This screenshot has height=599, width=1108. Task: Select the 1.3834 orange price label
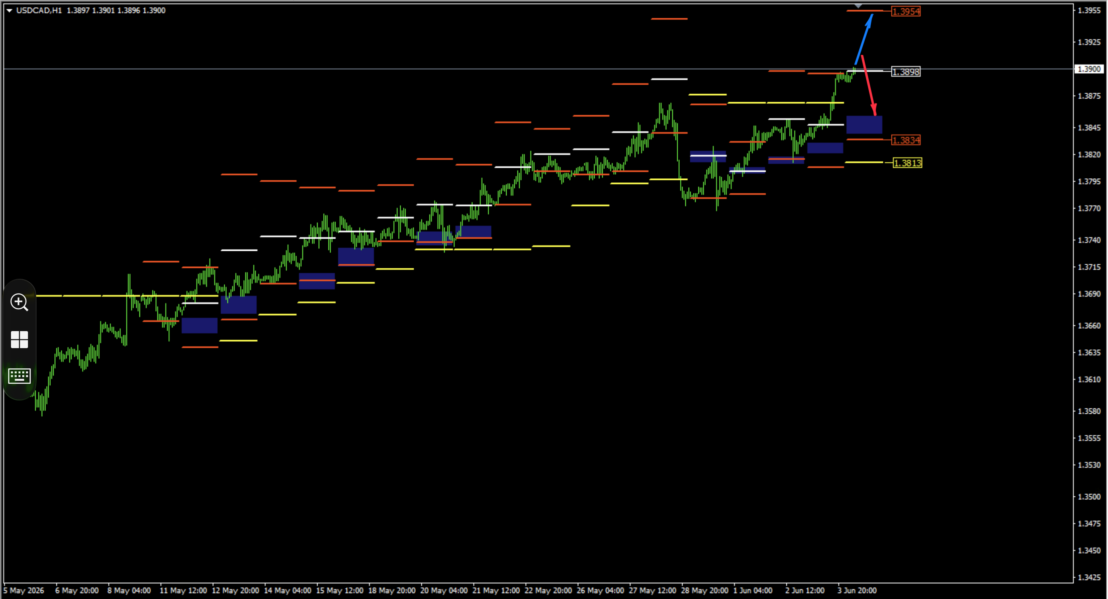[906, 140]
